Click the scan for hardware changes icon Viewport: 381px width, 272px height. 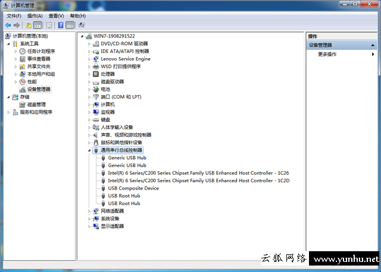tap(82, 25)
